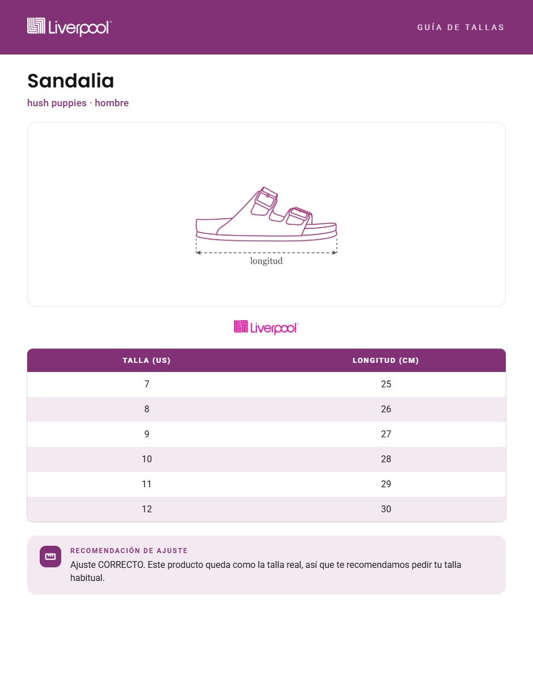Choose size 12 row

pyautogui.click(x=266, y=509)
